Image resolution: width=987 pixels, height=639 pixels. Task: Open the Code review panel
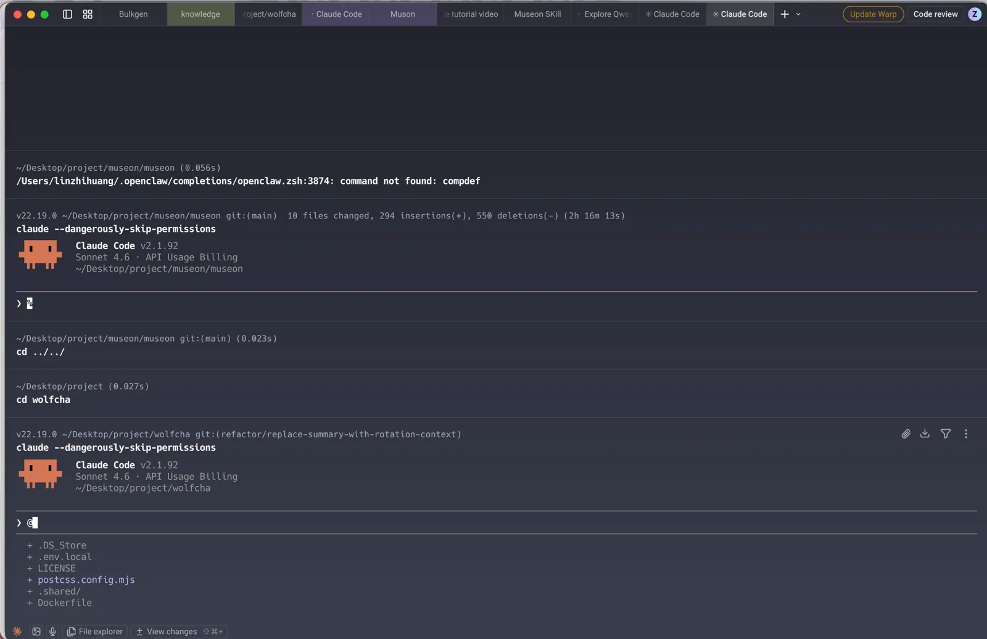coord(935,14)
